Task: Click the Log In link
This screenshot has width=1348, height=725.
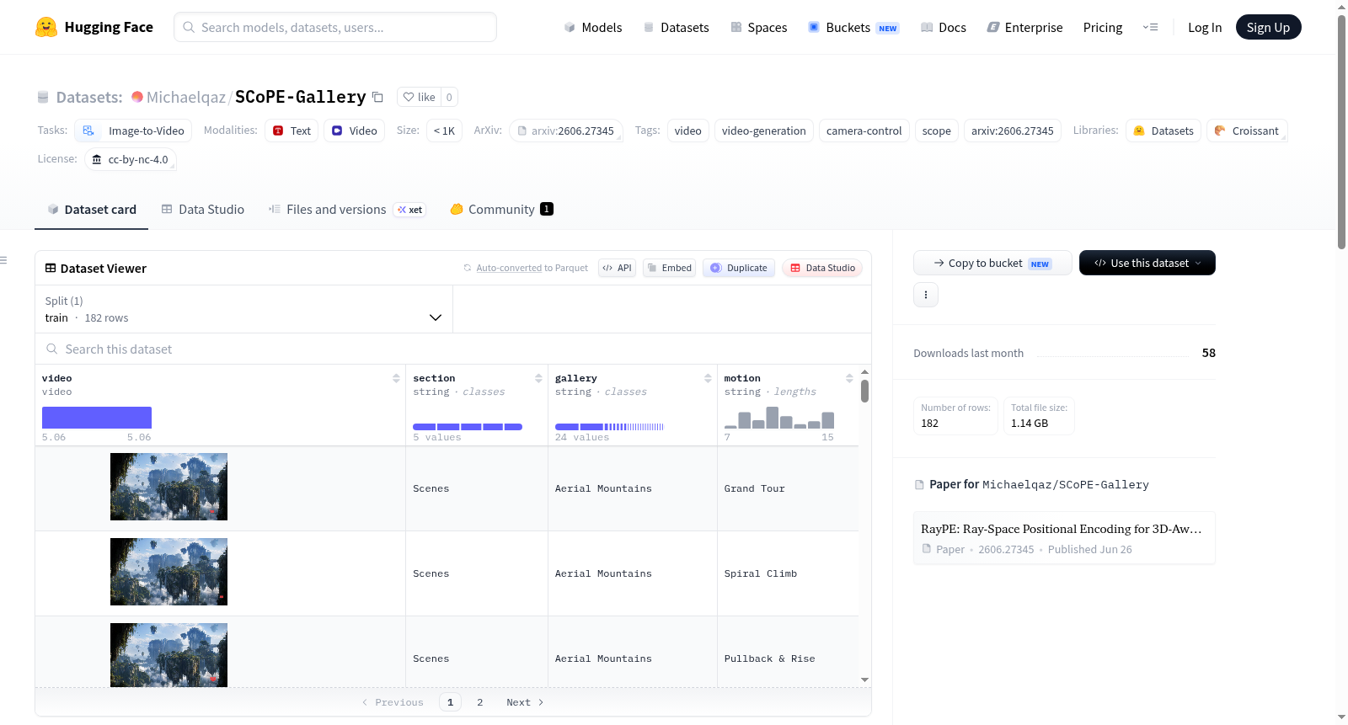Action: 1205,28
